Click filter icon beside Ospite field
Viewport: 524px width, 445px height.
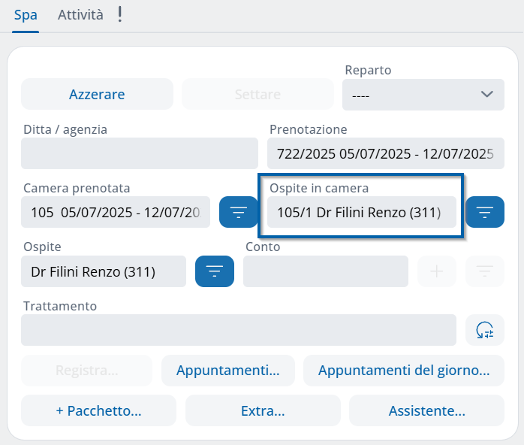click(215, 271)
